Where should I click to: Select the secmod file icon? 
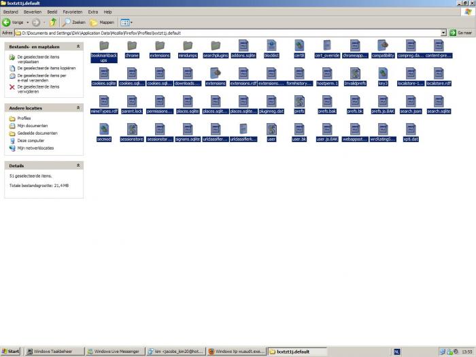click(x=103, y=129)
